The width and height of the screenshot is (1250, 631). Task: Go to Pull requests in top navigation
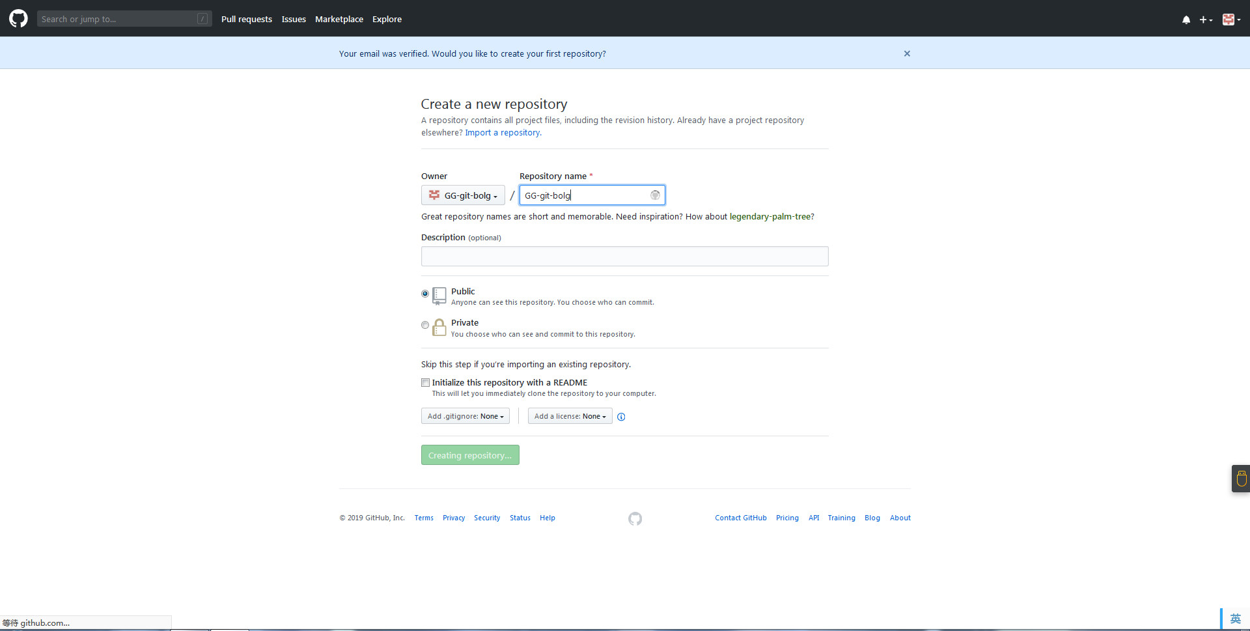pos(246,19)
